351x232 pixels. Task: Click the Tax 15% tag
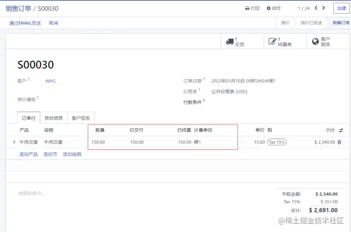click(x=277, y=142)
